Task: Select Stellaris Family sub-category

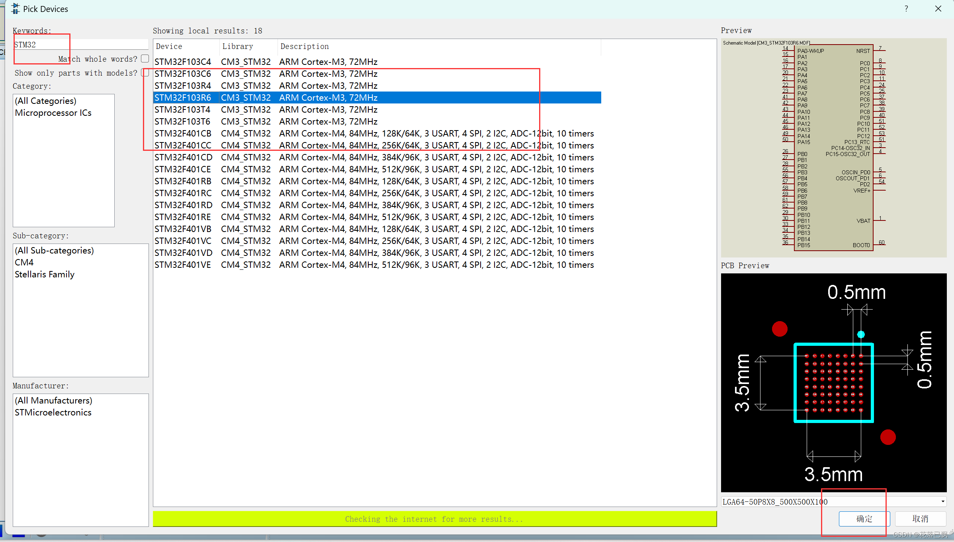Action: tap(45, 275)
